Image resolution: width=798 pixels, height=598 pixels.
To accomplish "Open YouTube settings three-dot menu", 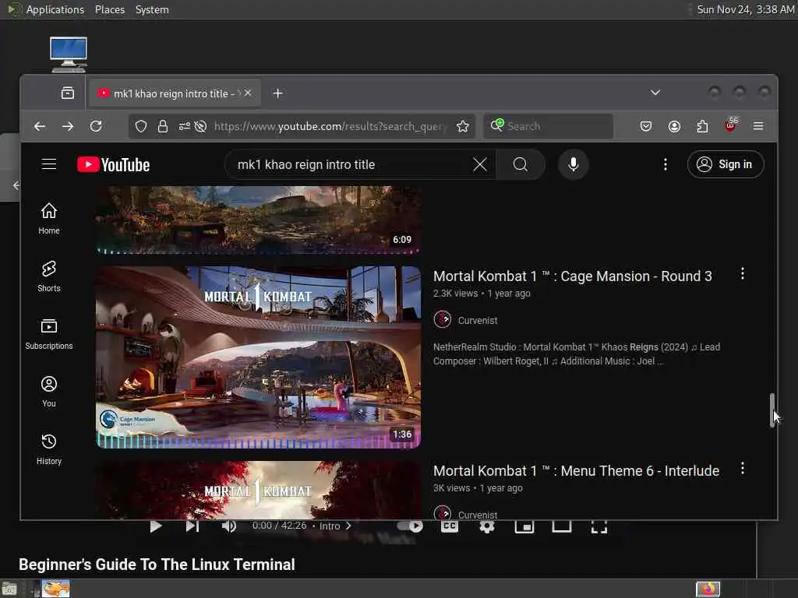I will point(666,164).
